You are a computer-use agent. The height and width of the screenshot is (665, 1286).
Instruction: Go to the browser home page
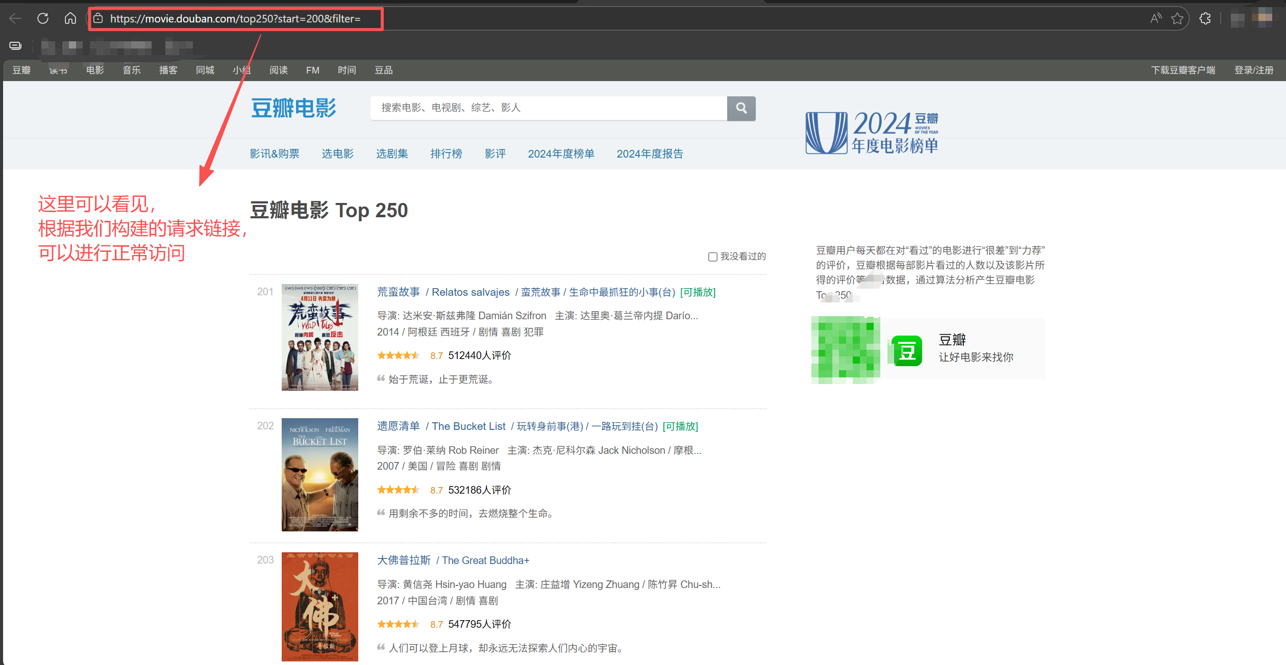coord(70,19)
